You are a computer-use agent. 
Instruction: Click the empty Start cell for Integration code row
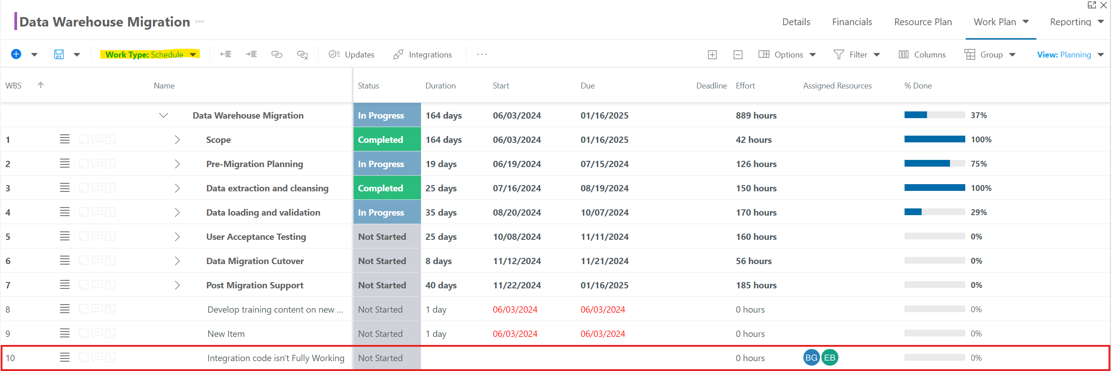[x=532, y=358]
